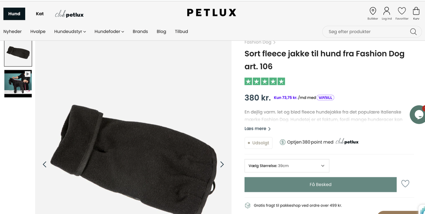This screenshot has width=425, height=214.
Task: Expand the Hundeudstyr menu
Action: click(70, 32)
